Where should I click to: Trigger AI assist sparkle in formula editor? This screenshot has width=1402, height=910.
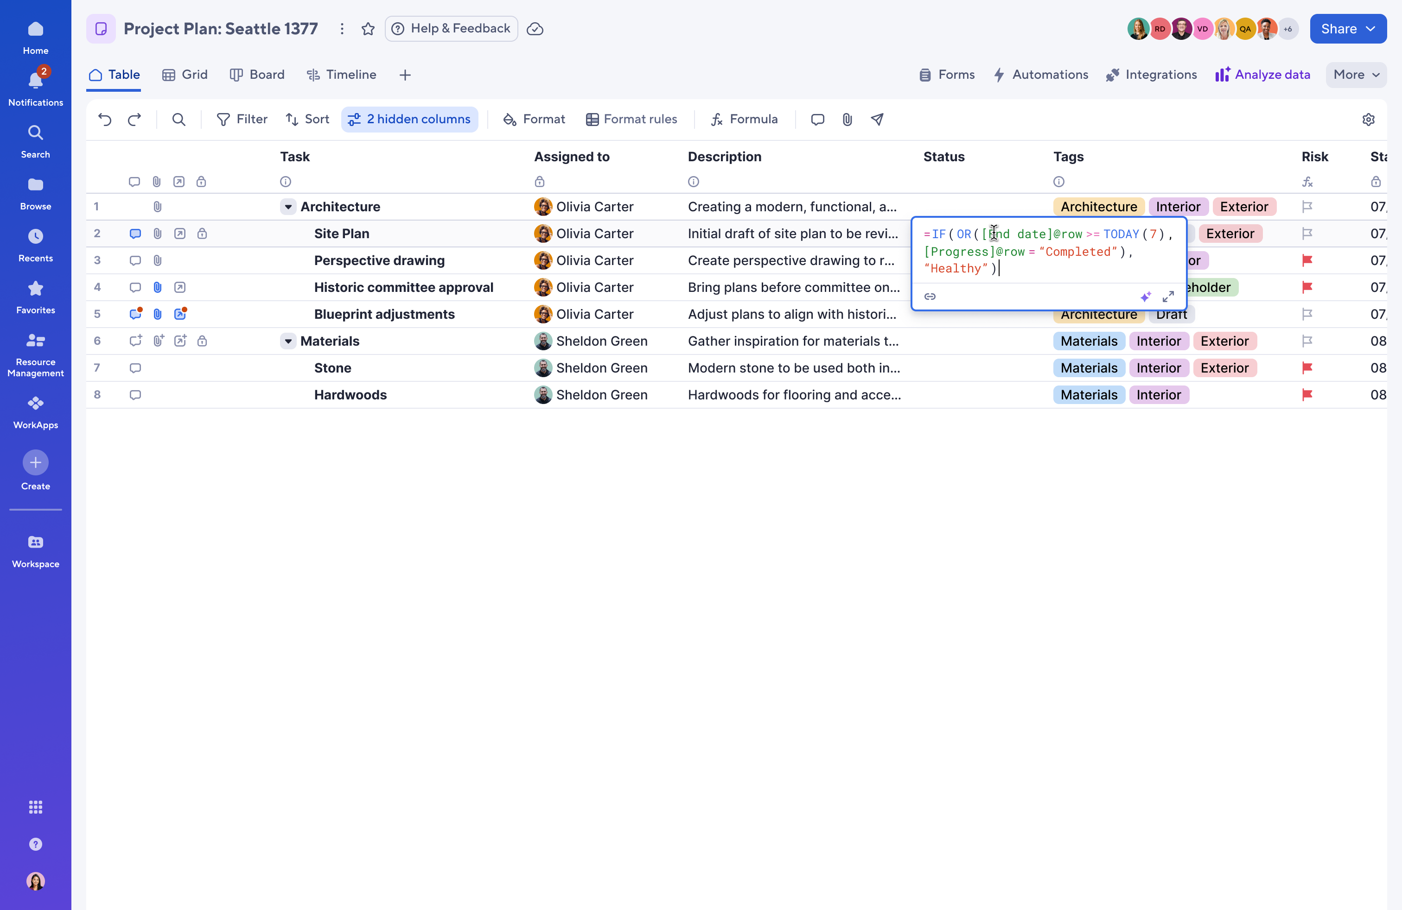pyautogui.click(x=1145, y=297)
